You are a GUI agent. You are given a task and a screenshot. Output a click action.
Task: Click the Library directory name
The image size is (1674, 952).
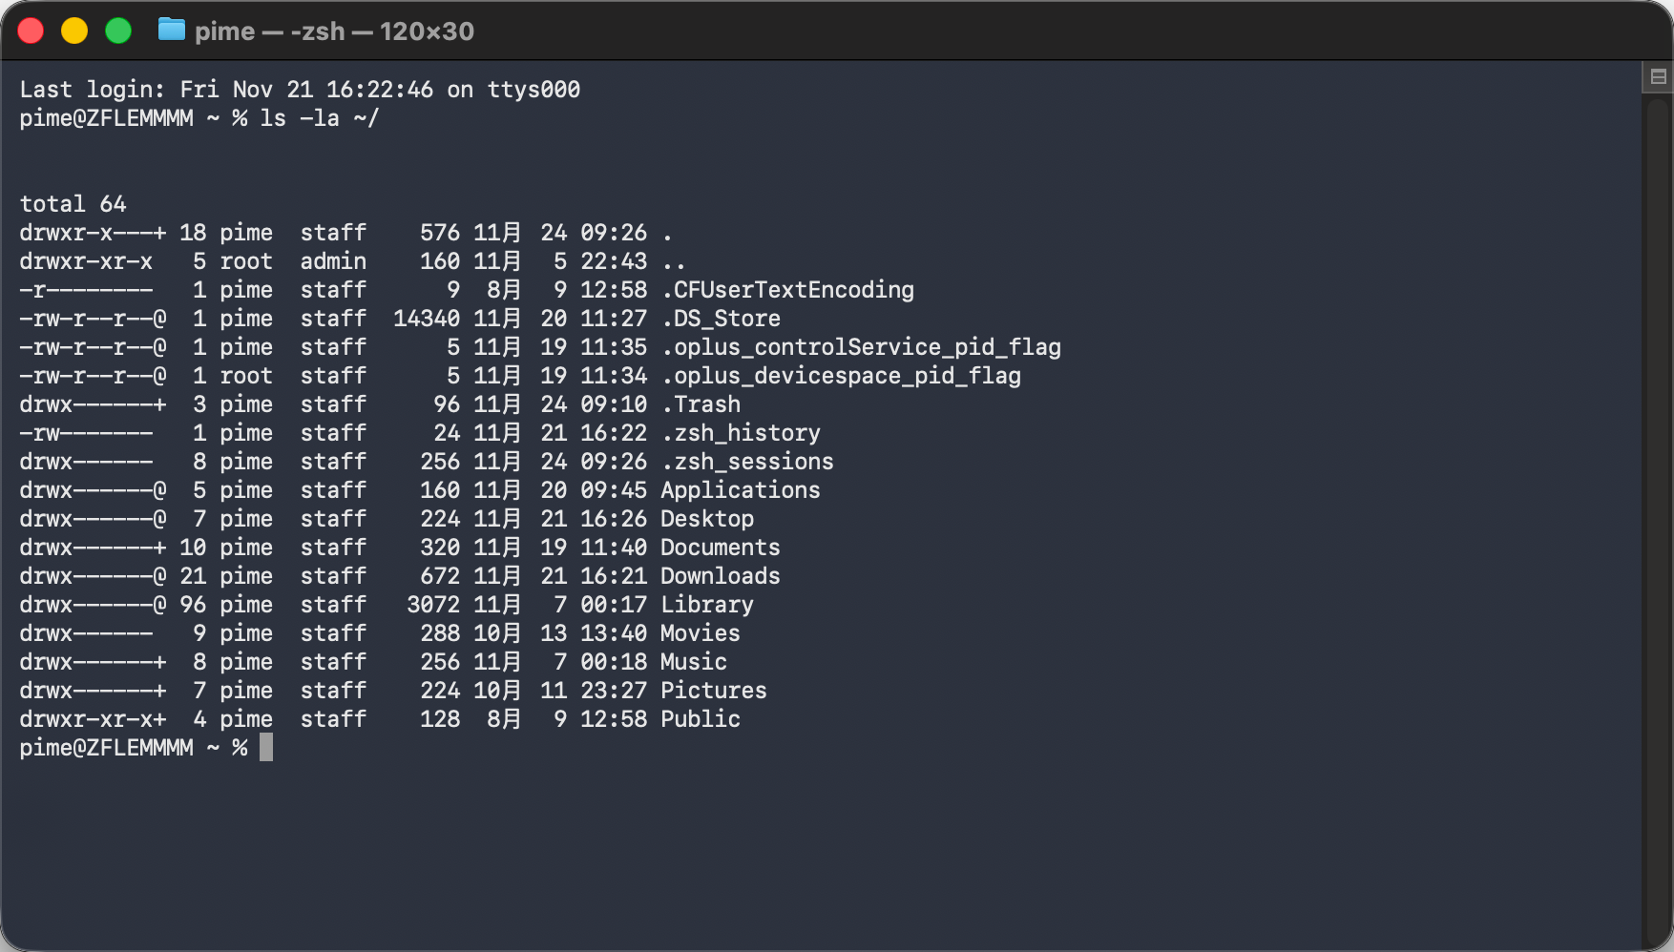point(706,605)
